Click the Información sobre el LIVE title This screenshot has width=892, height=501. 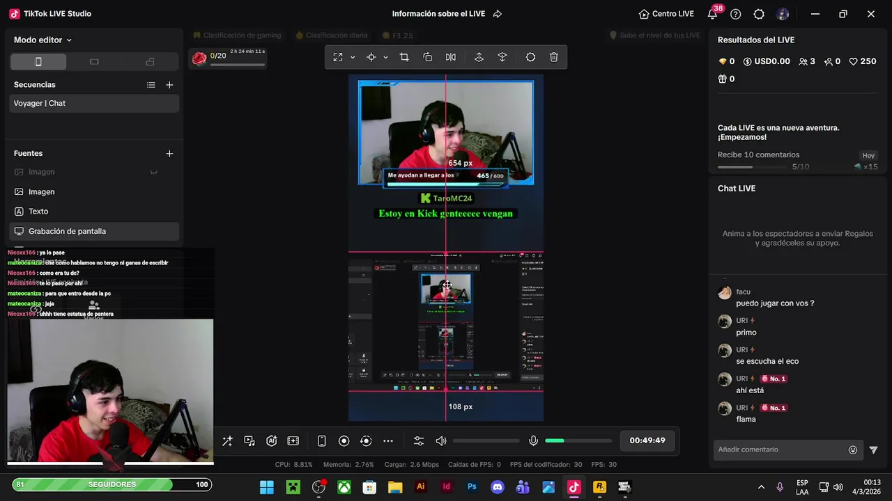(x=438, y=14)
